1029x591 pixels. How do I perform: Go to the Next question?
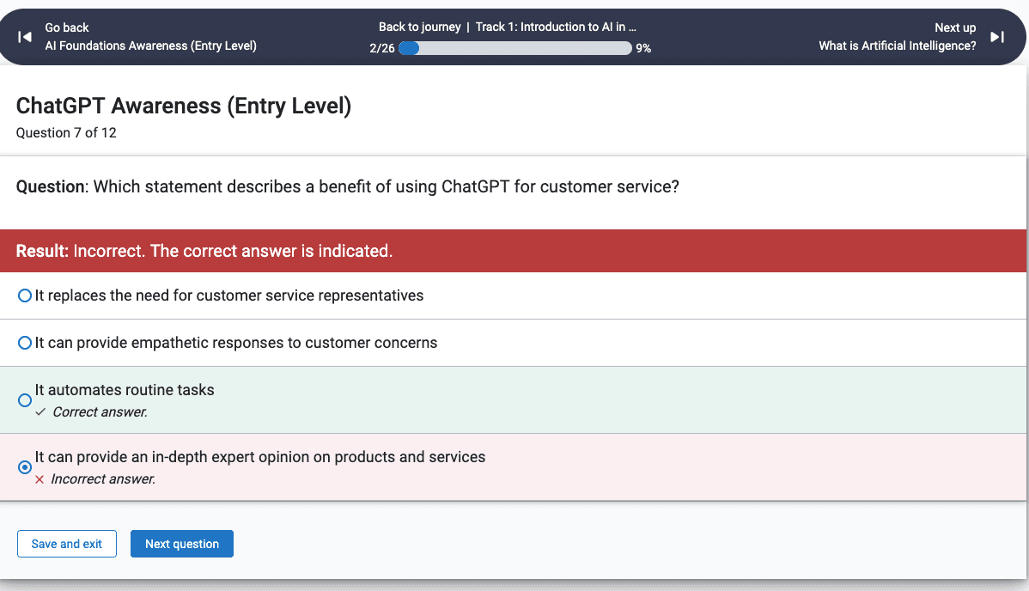click(182, 544)
